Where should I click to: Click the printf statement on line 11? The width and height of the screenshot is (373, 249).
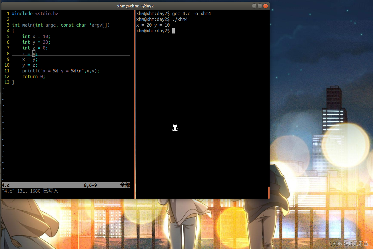pos(61,71)
